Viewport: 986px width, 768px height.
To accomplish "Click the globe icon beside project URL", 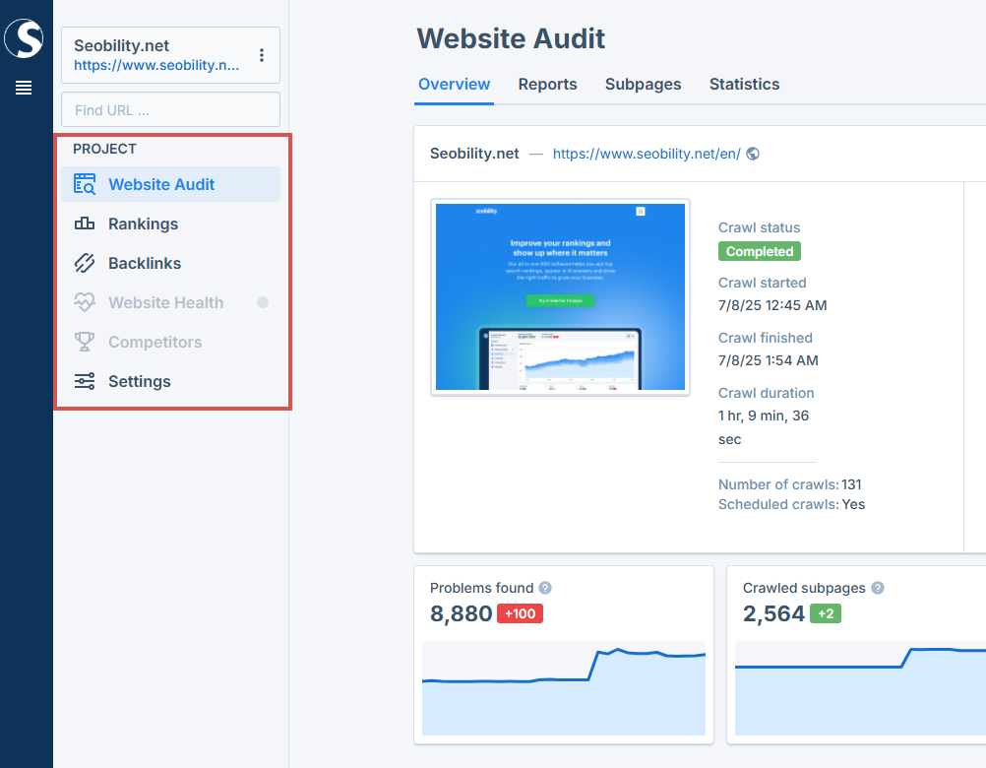I will pyautogui.click(x=753, y=154).
